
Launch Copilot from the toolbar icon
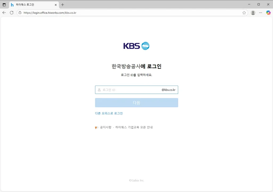coord(268,13)
